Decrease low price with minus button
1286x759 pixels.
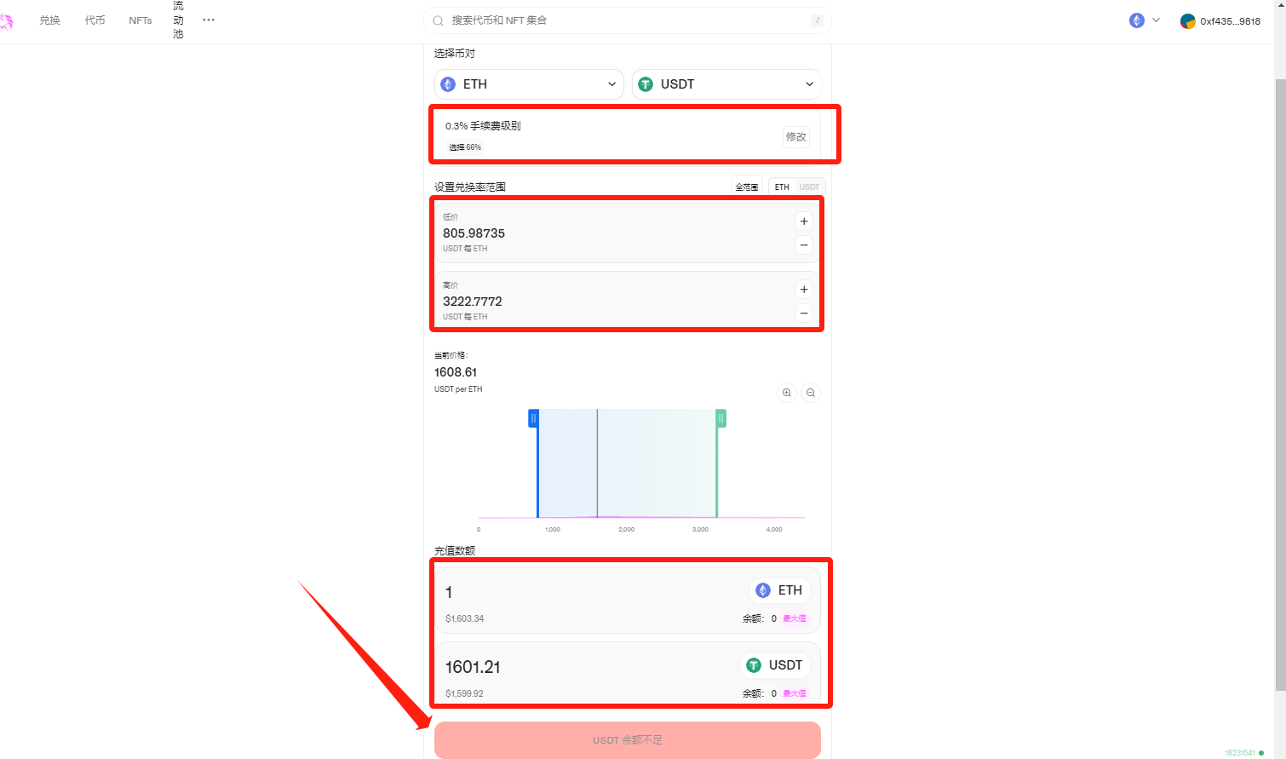(x=804, y=245)
